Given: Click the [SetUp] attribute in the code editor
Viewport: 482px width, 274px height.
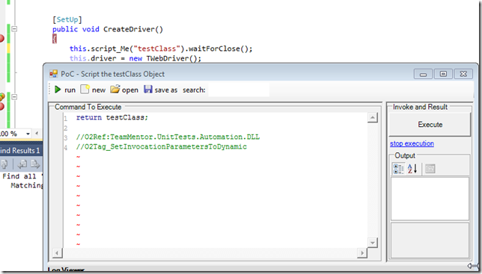Looking at the screenshot, I should coord(67,19).
